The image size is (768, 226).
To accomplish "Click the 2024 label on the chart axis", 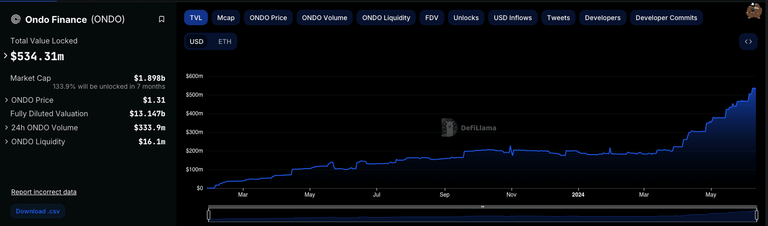I will point(578,195).
